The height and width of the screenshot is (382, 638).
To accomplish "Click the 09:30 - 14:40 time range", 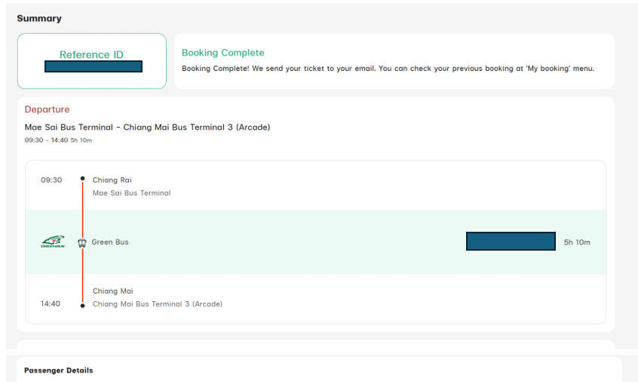I will click(x=47, y=140).
